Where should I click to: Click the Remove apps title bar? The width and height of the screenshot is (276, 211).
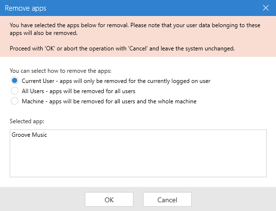pyautogui.click(x=130, y=8)
